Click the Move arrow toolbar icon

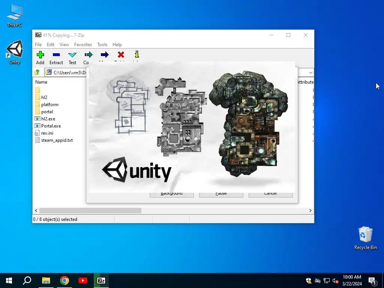click(x=105, y=55)
